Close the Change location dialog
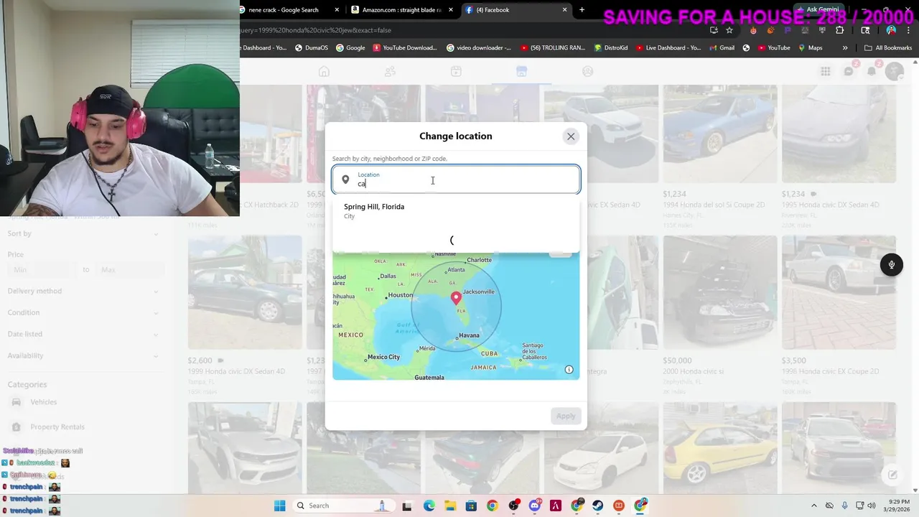Viewport: 919px width, 517px height. (571, 136)
